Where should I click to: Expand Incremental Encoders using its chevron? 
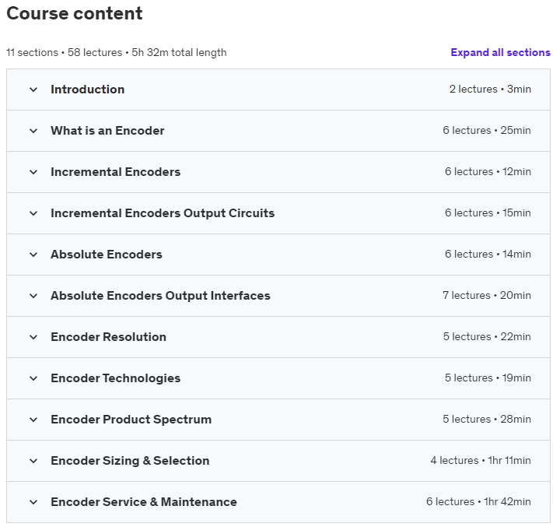[33, 172]
